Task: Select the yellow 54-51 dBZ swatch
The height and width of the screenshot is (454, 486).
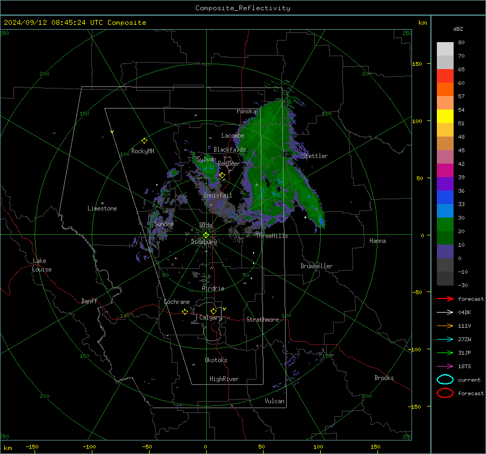Action: (x=445, y=116)
